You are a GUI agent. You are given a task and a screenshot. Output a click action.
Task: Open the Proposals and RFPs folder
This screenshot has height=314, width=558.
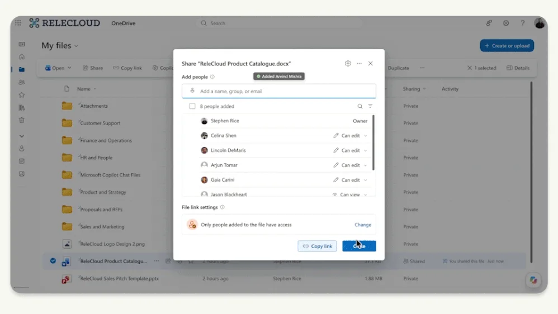pos(101,210)
